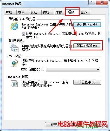This screenshot has height=131, width=110.
Task: Click the 设为默认值 button
Action: pos(87,24)
